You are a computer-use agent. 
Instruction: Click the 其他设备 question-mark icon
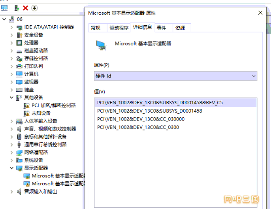click(19, 98)
